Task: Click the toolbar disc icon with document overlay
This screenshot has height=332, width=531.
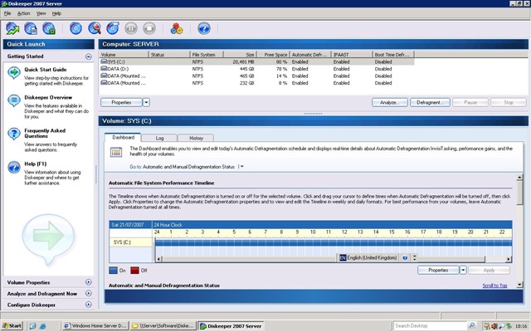Action: 31,28
